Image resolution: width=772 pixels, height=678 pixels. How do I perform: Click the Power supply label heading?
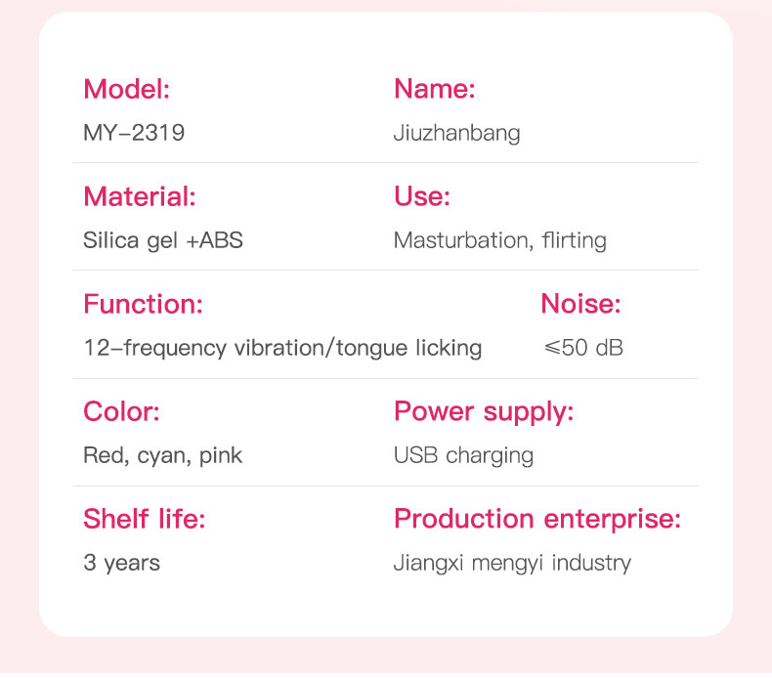(x=484, y=411)
